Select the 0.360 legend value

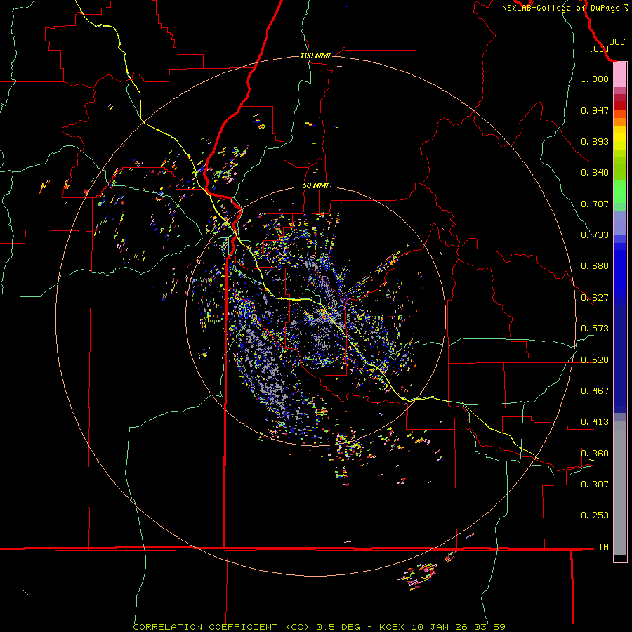click(595, 454)
